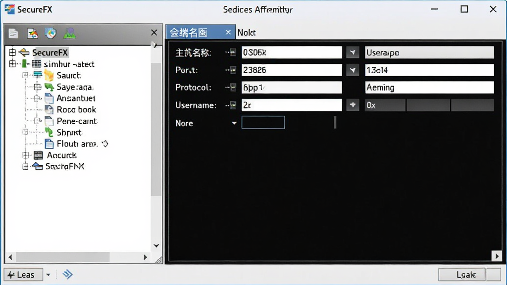Image resolution: width=507 pixels, height=285 pixels.
Task: Select the Sayeraga item
Action: (x=75, y=87)
